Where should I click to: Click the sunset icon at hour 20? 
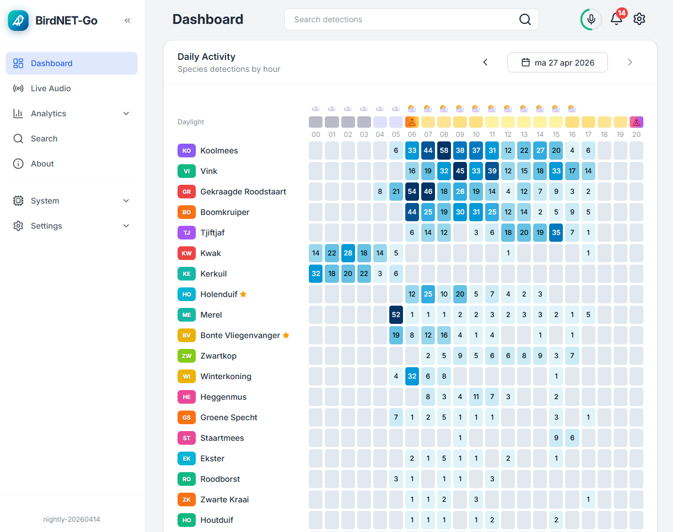[x=636, y=122]
